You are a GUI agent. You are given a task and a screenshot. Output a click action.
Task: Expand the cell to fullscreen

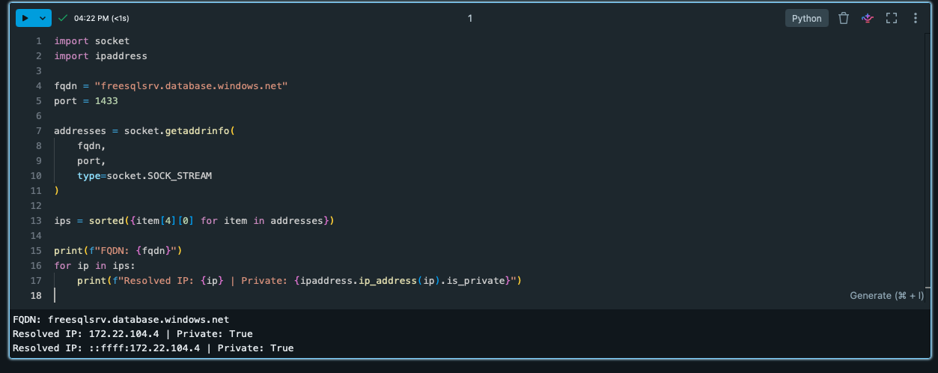(892, 18)
